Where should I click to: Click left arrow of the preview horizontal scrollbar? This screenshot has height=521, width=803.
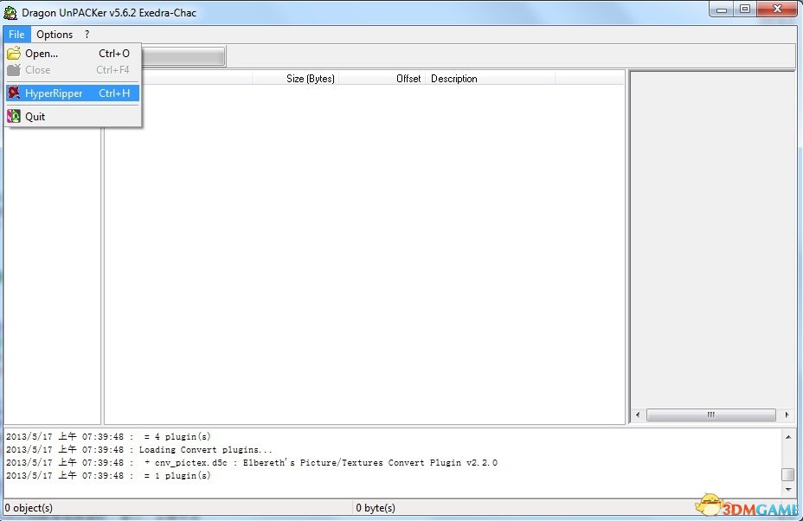click(x=638, y=415)
